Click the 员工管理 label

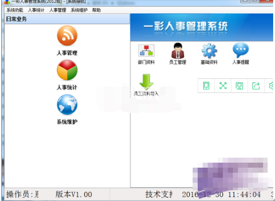[x=178, y=62]
